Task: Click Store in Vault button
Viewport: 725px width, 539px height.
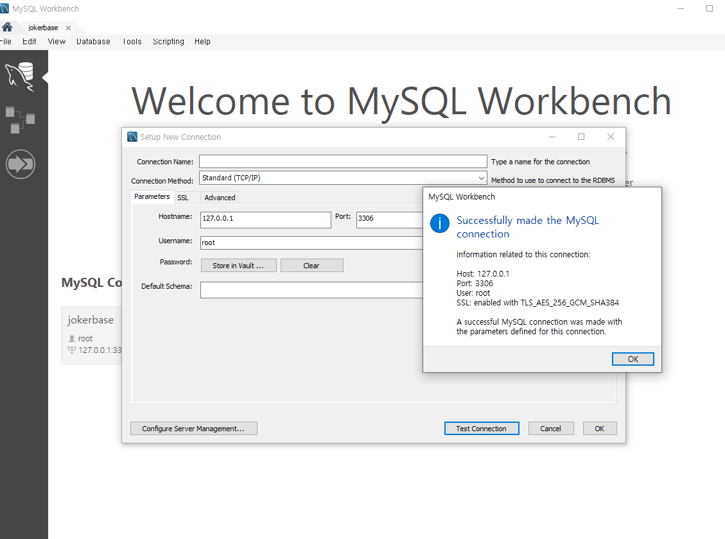Action: (x=238, y=266)
